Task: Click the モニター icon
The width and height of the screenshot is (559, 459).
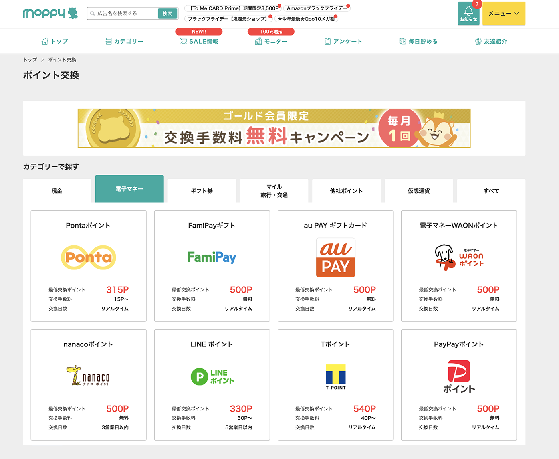Action: [x=258, y=41]
